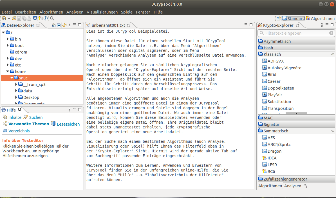The width and height of the screenshot is (336, 198).
Task: Click the Verzeichnis link
Action: pos(19,131)
